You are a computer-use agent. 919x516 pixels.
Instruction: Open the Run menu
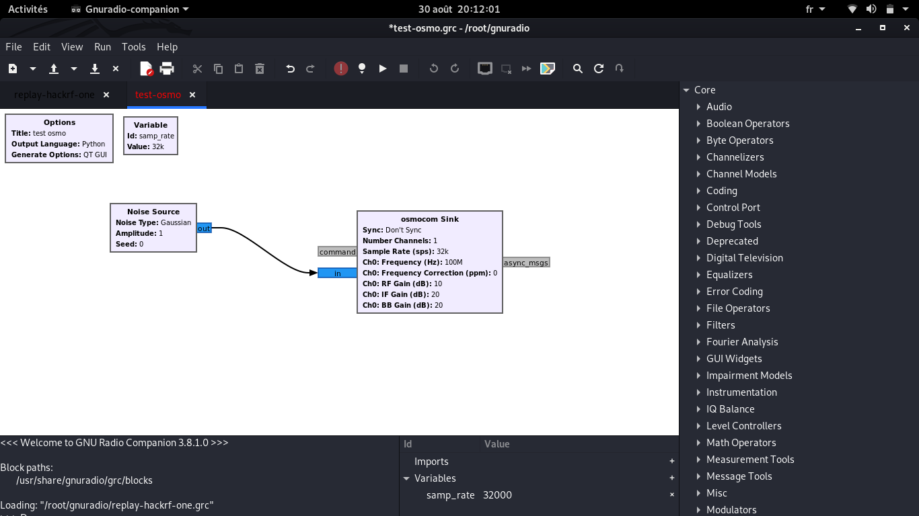(x=102, y=46)
